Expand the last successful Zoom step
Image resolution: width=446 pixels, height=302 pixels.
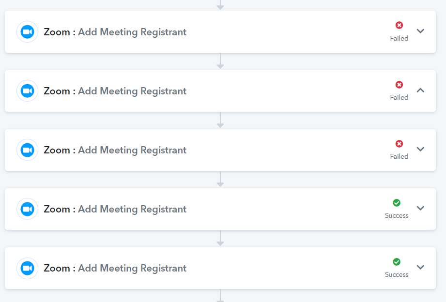[420, 267]
